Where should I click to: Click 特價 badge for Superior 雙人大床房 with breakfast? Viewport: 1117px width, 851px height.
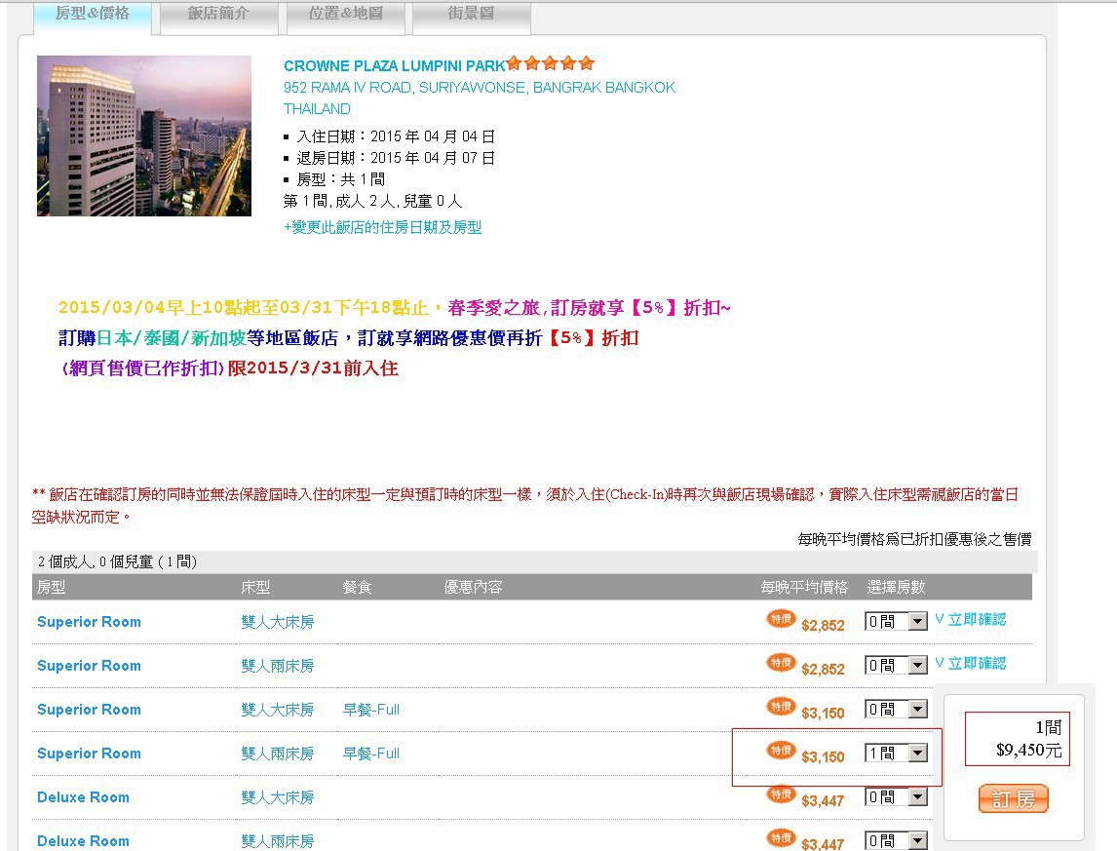781,707
